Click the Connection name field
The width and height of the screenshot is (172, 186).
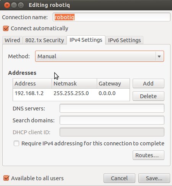pos(112,17)
